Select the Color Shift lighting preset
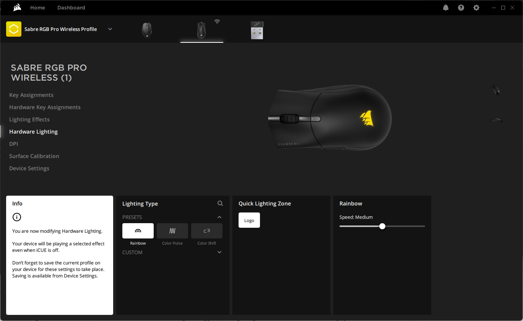Viewport: 523px width, 321px height. [x=207, y=231]
